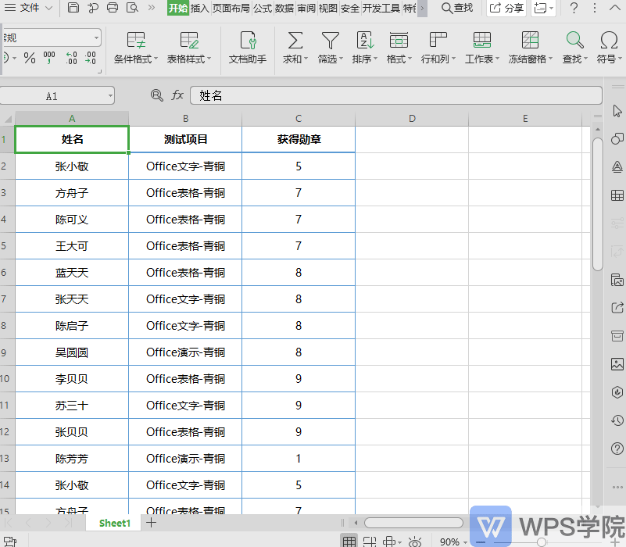This screenshot has width=626, height=547.
Task: Open the 工作表 worksheet tool
Action: [482, 48]
